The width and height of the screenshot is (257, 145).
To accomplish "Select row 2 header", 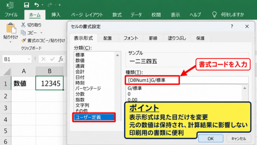I will click(5, 96).
